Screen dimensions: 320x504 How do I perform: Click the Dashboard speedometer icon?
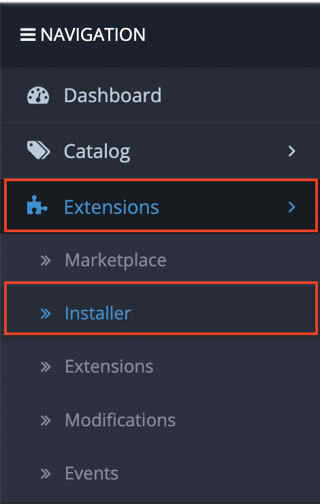[38, 95]
